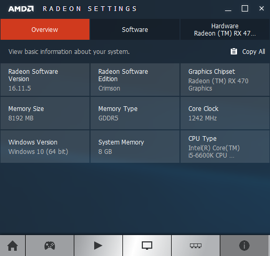This screenshot has width=270, height=256.
Task: Maximize the Radeon Settings window
Action: (245, 8)
